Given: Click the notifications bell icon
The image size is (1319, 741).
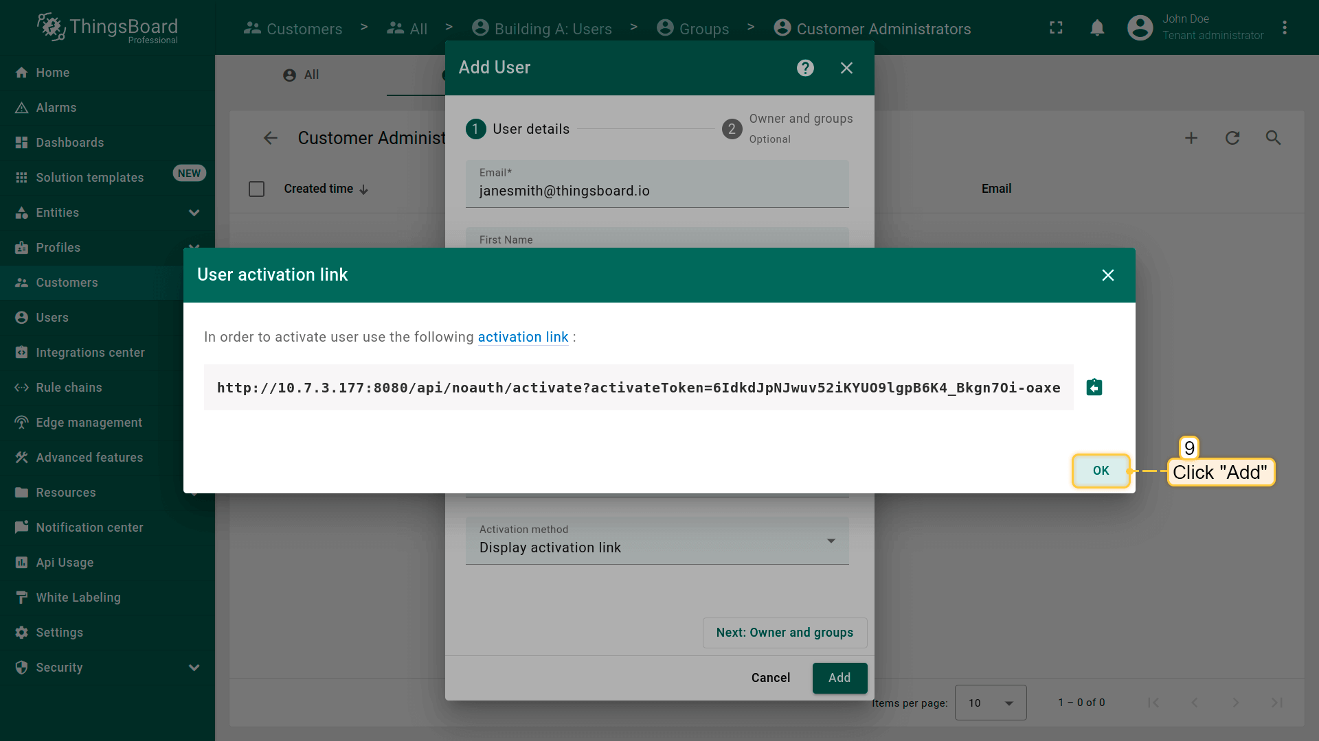Looking at the screenshot, I should (x=1097, y=28).
